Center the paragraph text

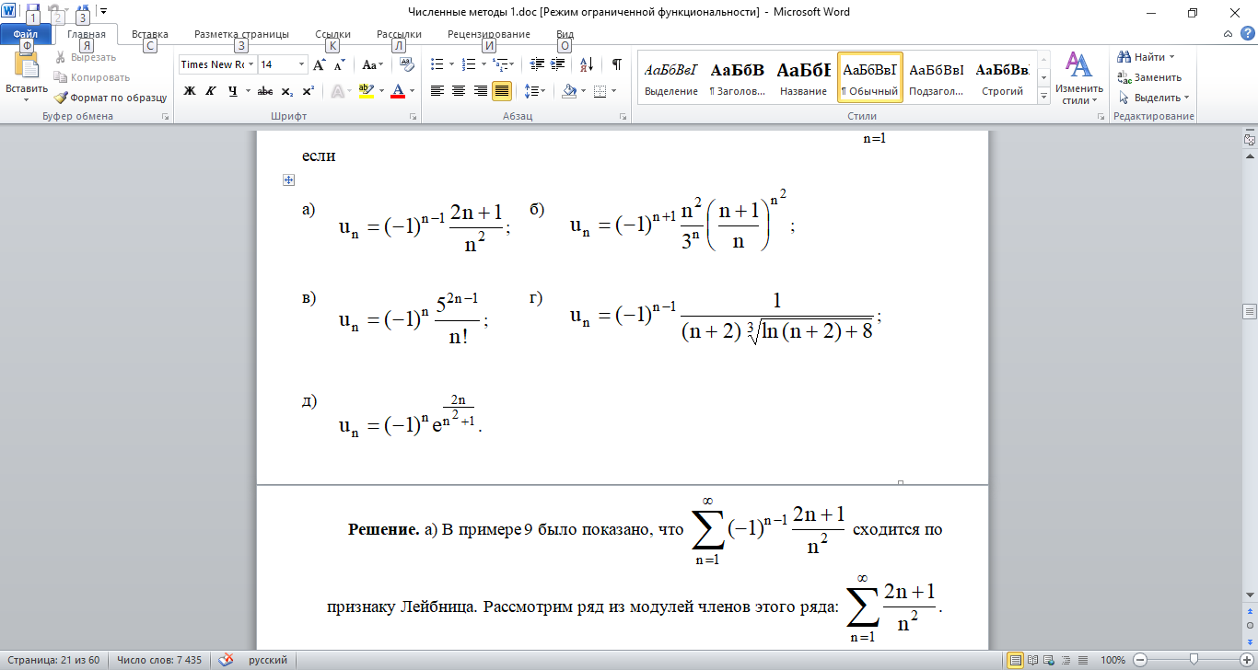point(459,91)
